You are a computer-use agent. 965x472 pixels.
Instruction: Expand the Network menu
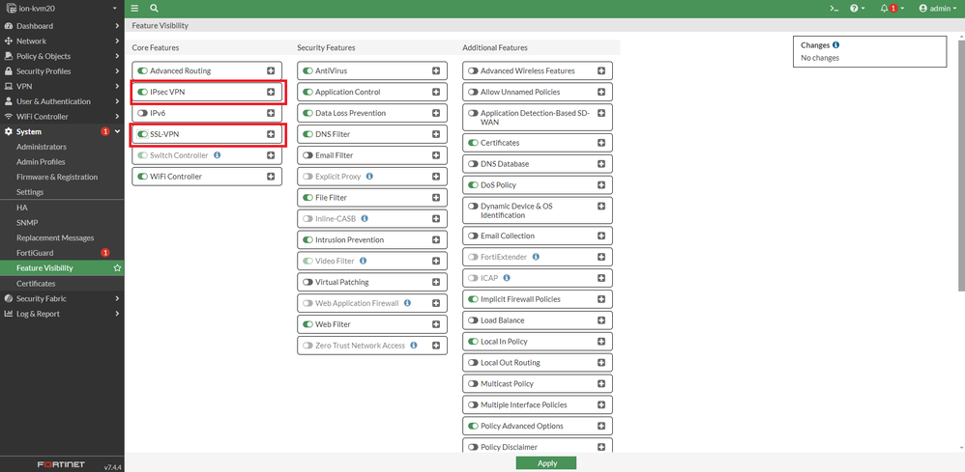[62, 42]
